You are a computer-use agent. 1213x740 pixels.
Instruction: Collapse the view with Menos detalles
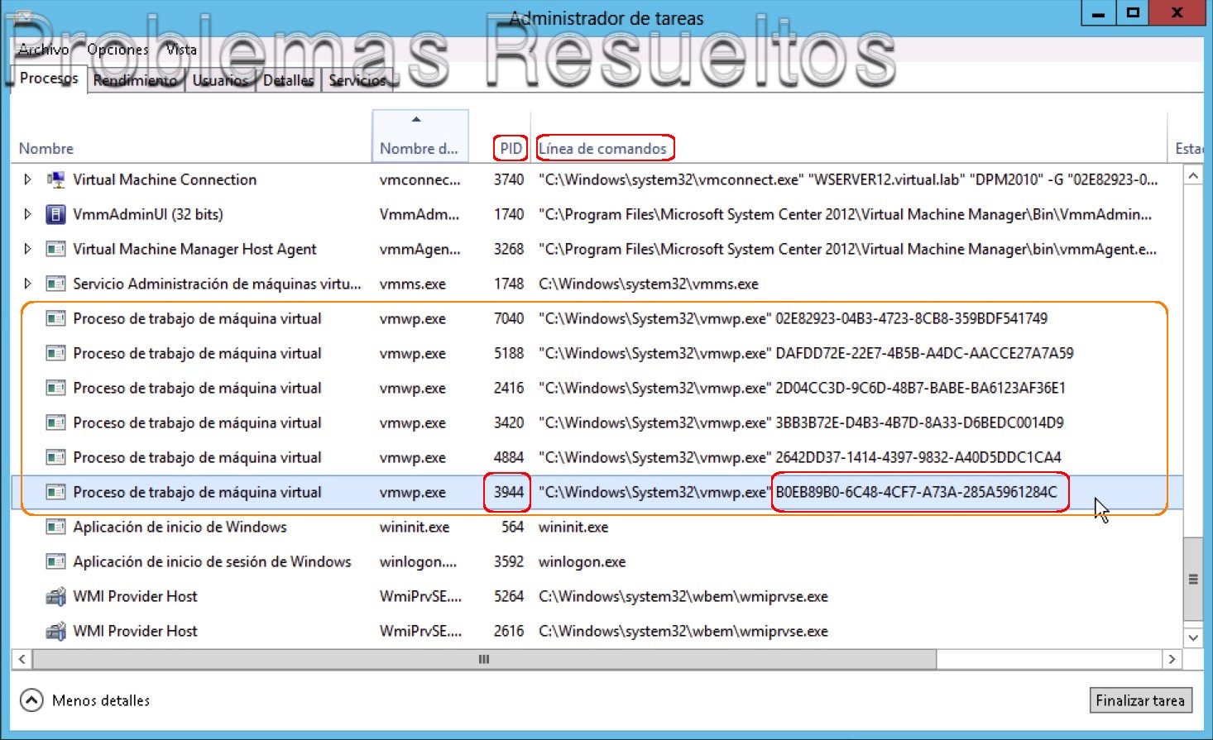84,700
